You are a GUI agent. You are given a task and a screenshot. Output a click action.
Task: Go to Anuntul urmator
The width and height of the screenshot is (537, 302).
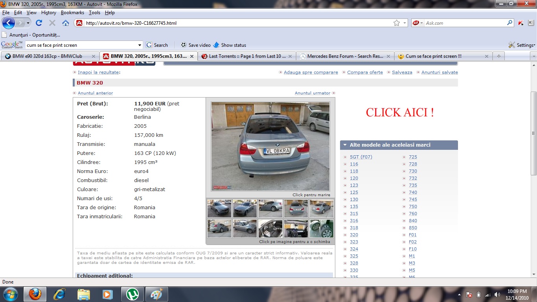[x=313, y=93]
